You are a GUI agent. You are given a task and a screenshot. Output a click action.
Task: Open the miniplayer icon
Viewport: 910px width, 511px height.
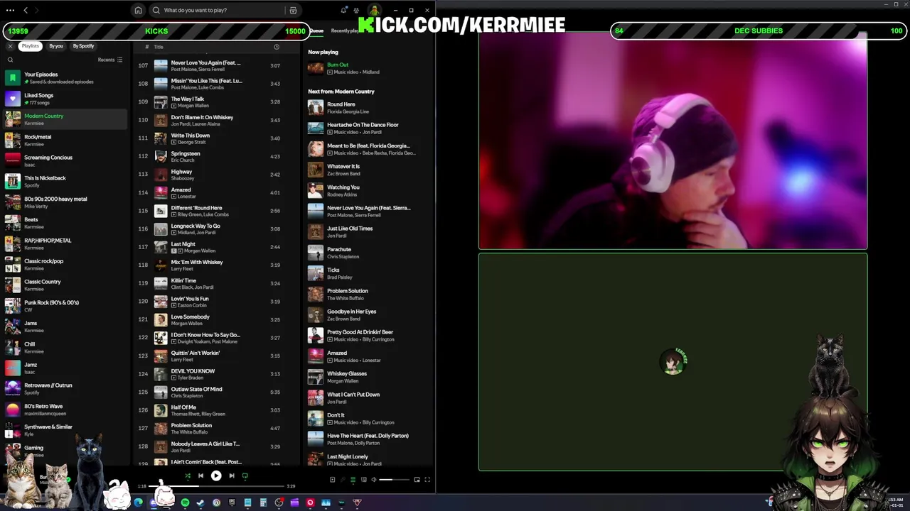[x=417, y=480]
